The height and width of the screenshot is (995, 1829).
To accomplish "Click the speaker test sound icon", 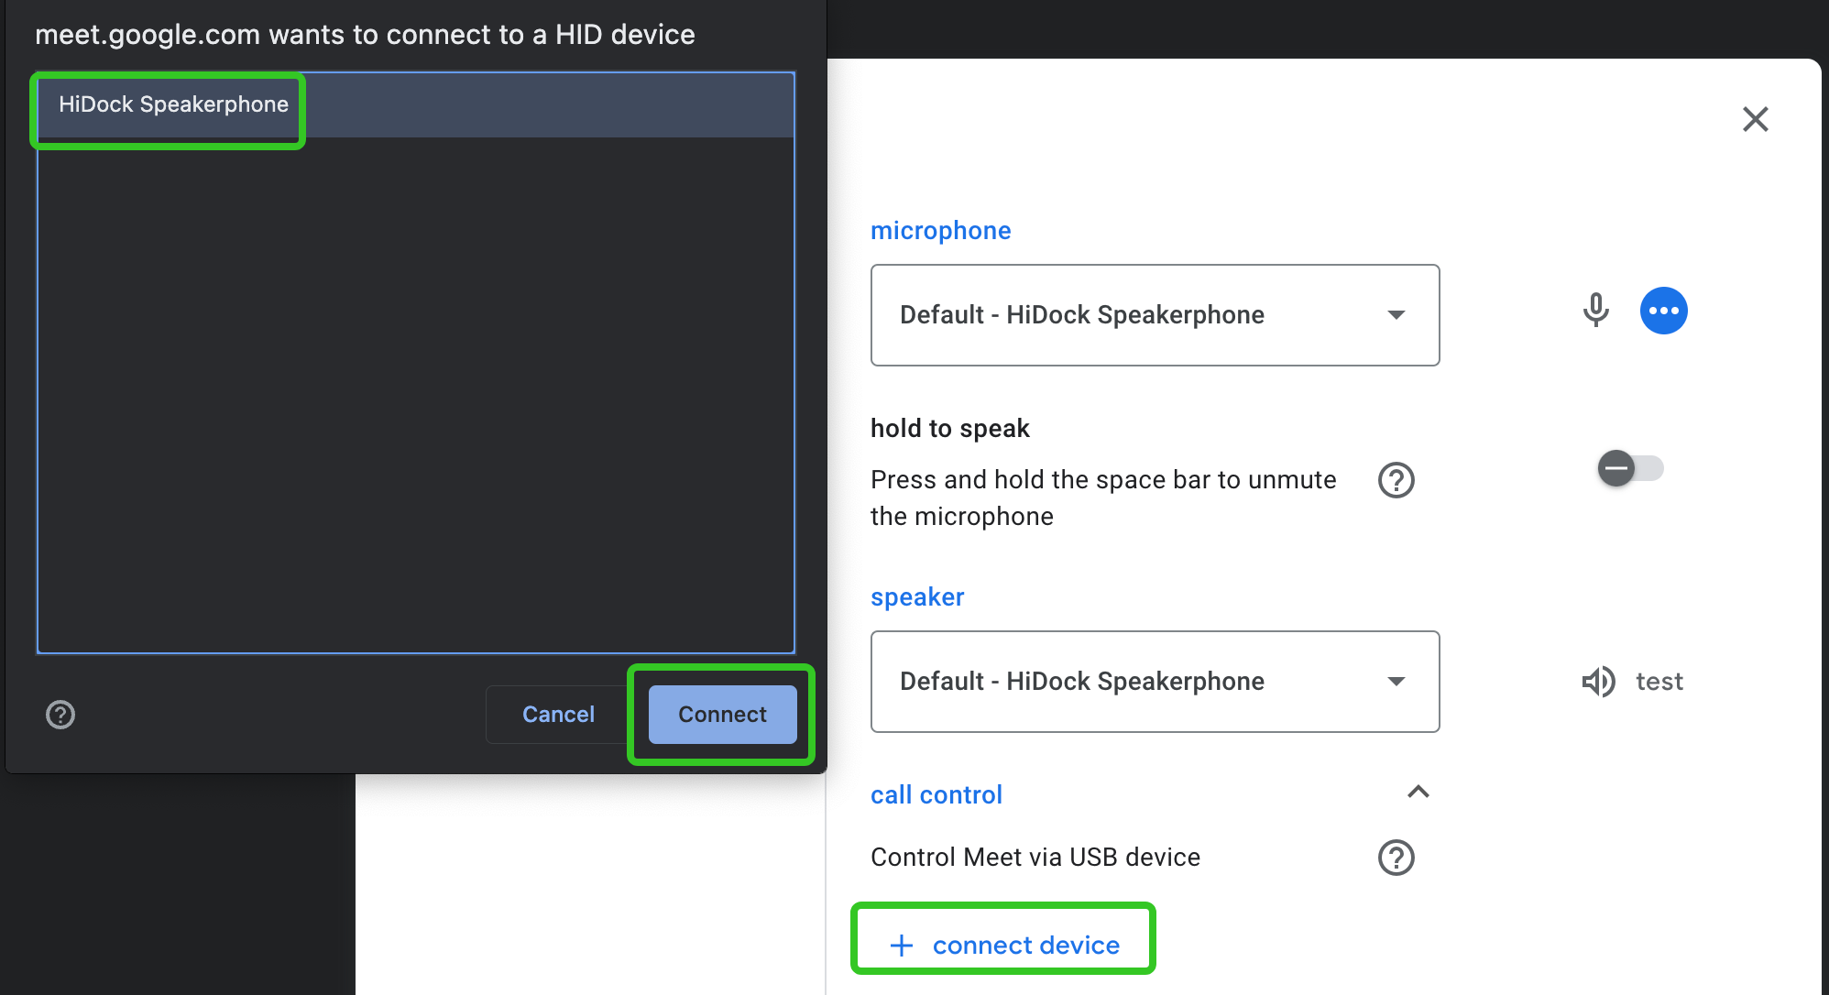I will tap(1598, 682).
